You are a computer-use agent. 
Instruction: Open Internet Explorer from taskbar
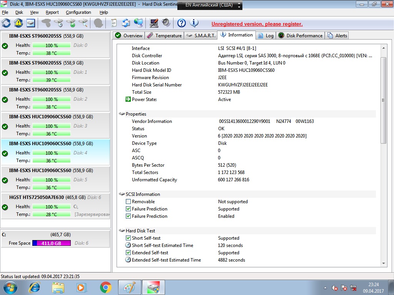(x=34, y=287)
